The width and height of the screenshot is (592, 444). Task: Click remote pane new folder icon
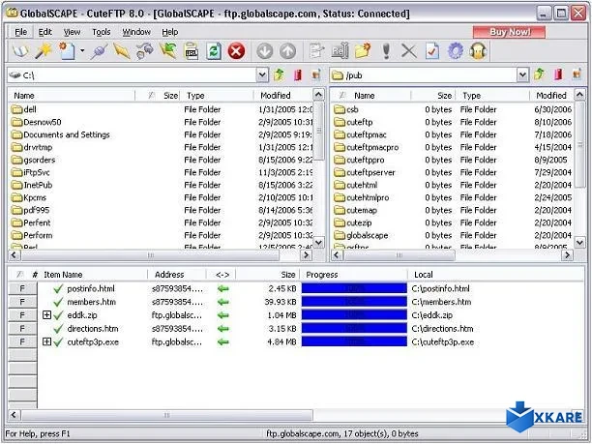(x=577, y=74)
